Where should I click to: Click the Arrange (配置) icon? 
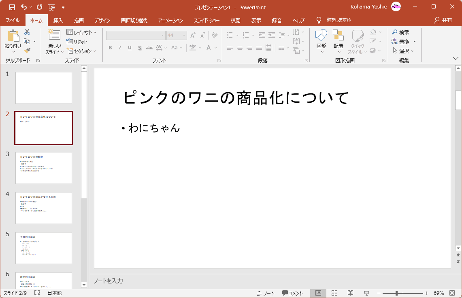pos(338,36)
